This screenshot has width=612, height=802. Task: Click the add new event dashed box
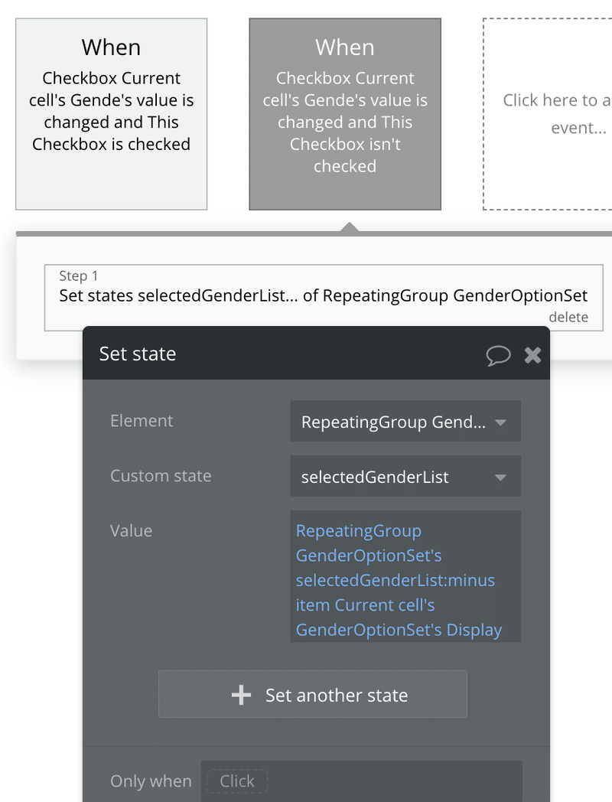(x=548, y=114)
